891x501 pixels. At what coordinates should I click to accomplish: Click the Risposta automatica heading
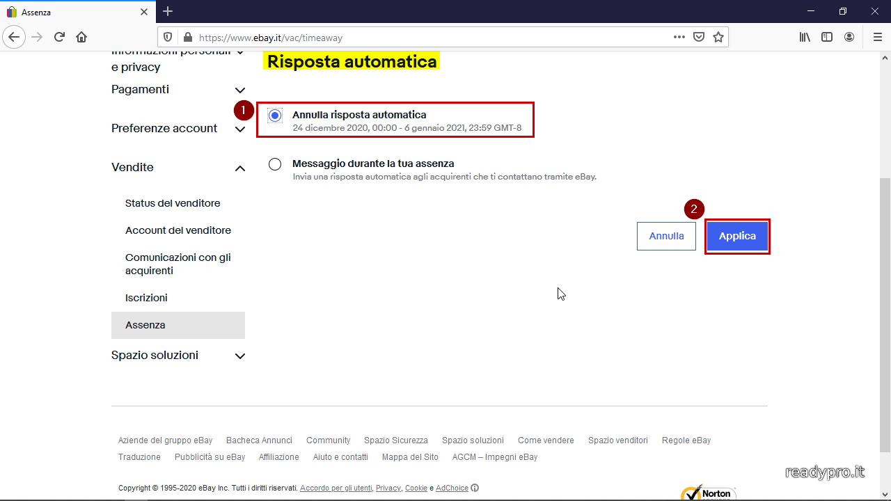[352, 61]
